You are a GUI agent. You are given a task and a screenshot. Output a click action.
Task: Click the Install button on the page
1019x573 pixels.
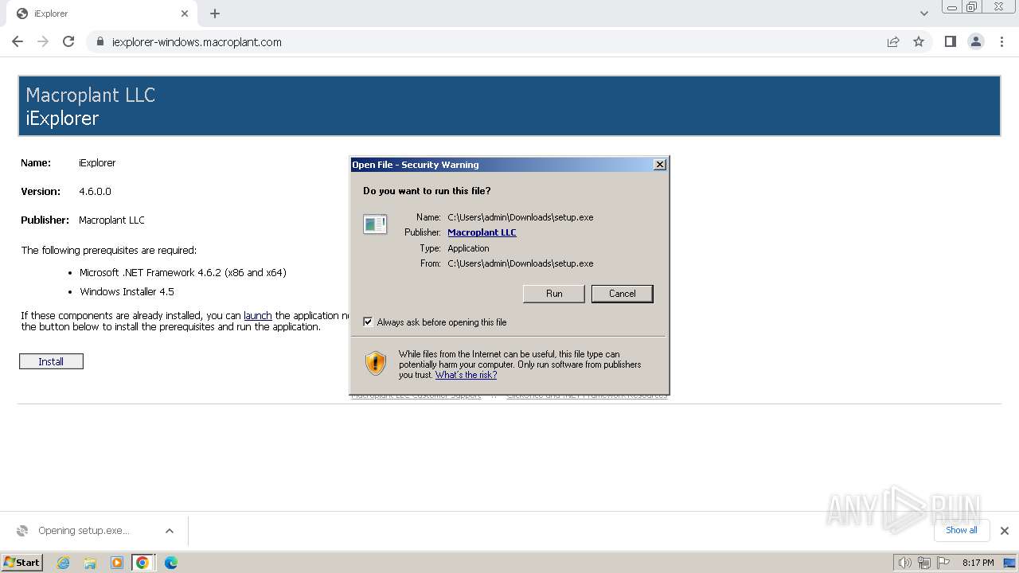51,361
